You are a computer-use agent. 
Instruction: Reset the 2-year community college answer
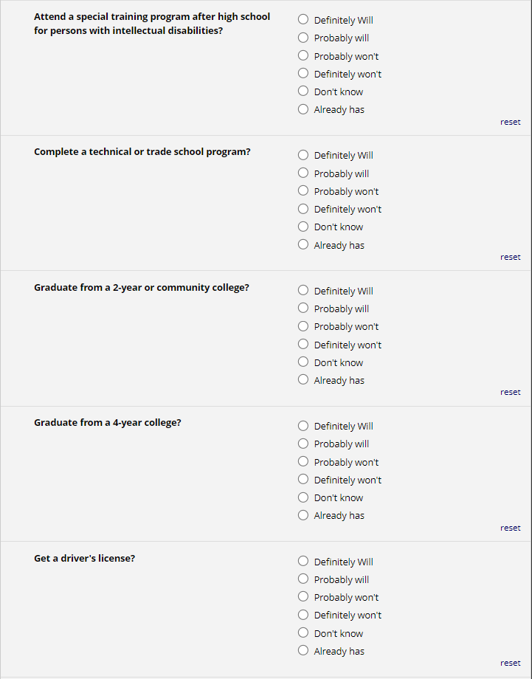point(510,392)
